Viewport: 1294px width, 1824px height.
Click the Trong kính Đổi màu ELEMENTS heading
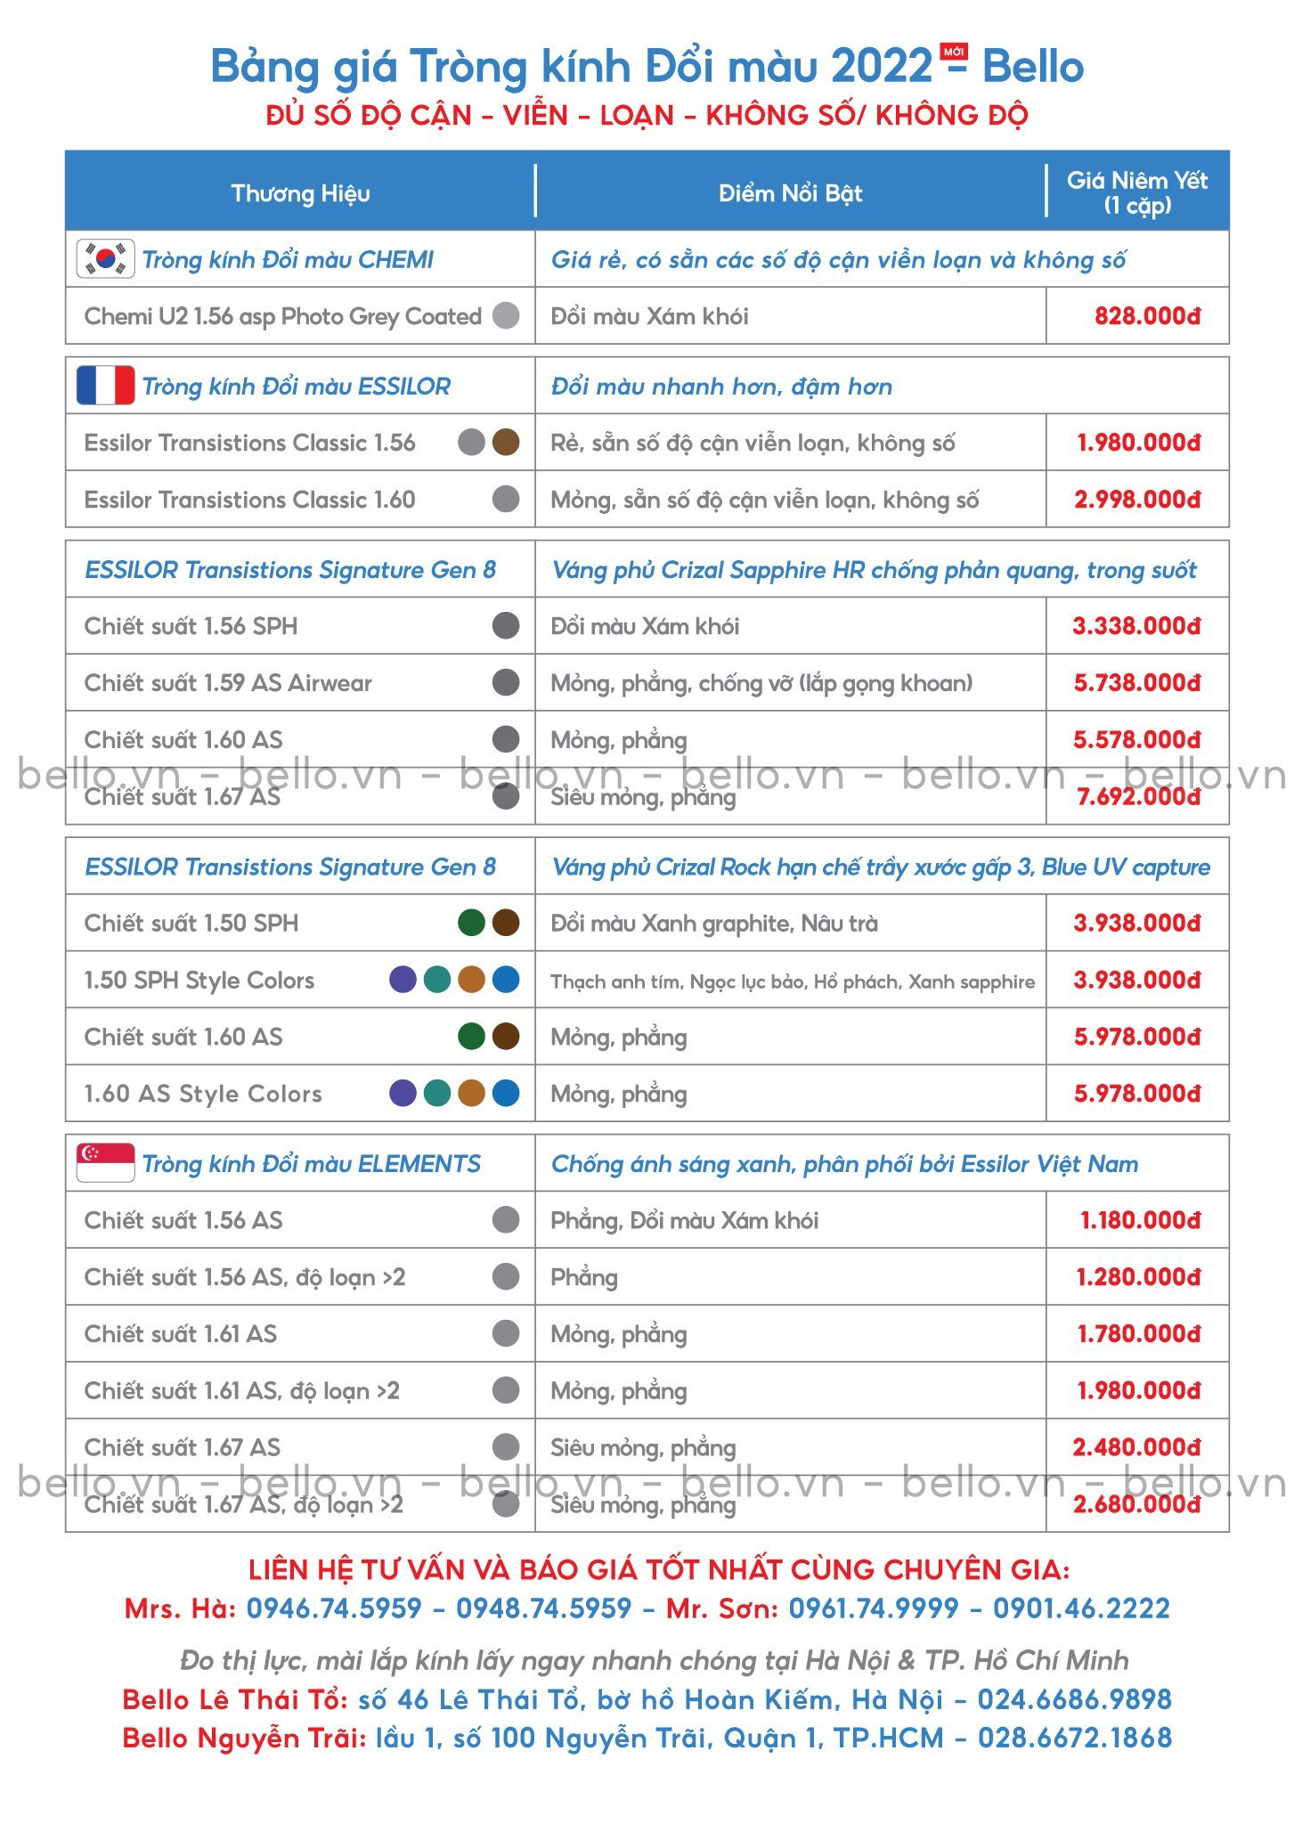click(311, 1163)
